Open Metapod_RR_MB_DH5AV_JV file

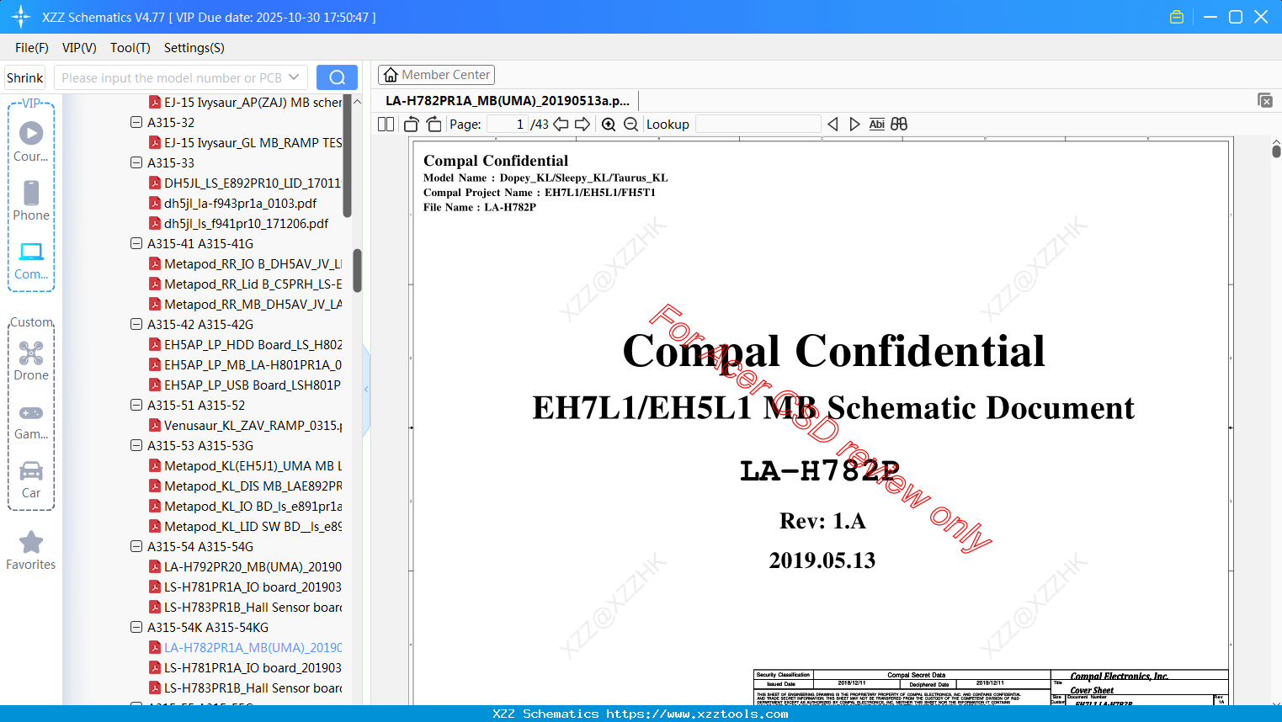[246, 304]
